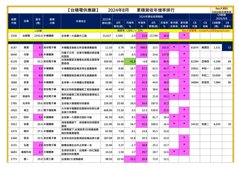The width and height of the screenshot is (239, 169).
Task: Select cumulative revenue cell 17,740
Action: coord(153,36)
